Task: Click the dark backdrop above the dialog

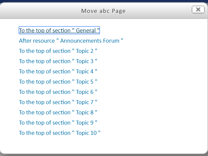Action: 104,1
